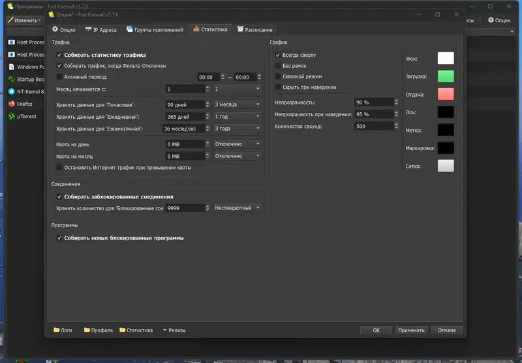Screen dimensions: 522x363
Task: Open the 1 год dropdown
Action: [x=238, y=117]
